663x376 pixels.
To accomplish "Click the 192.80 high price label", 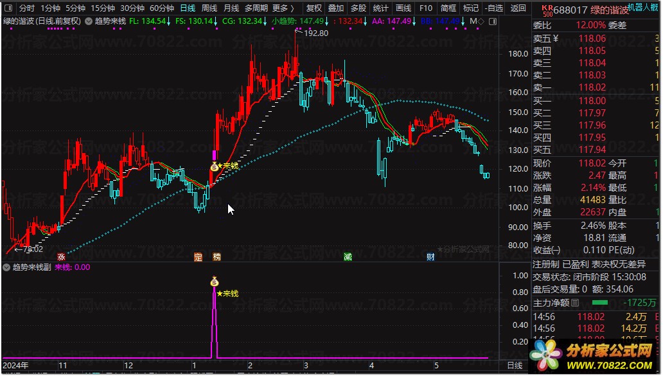I will point(316,33).
